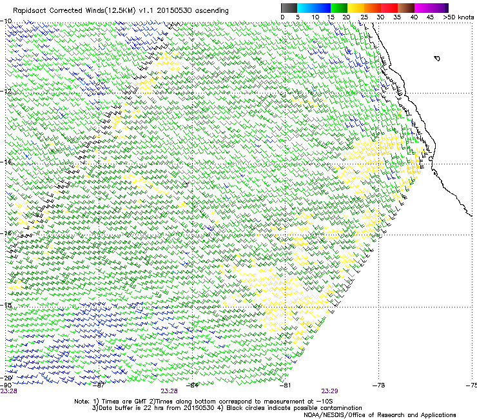Click the 23:29 time label

330,391
